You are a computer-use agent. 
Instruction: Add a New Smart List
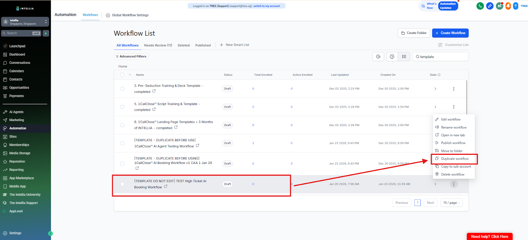point(235,45)
